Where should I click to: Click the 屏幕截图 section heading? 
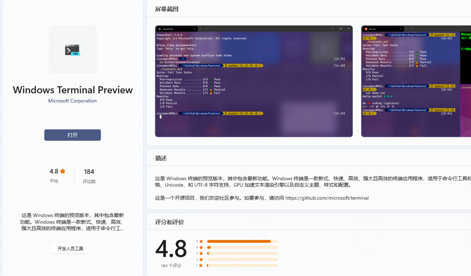tap(167, 9)
